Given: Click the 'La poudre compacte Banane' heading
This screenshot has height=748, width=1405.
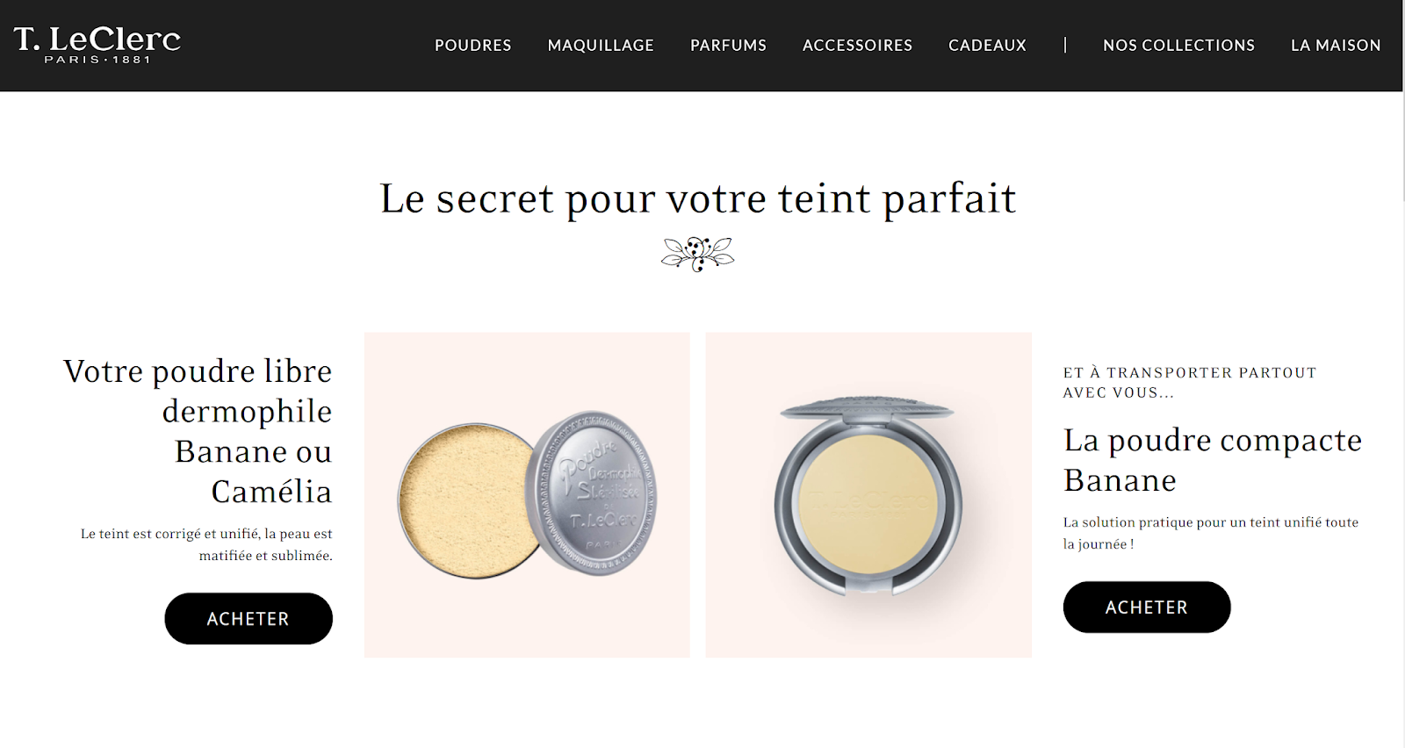Looking at the screenshot, I should [1213, 460].
